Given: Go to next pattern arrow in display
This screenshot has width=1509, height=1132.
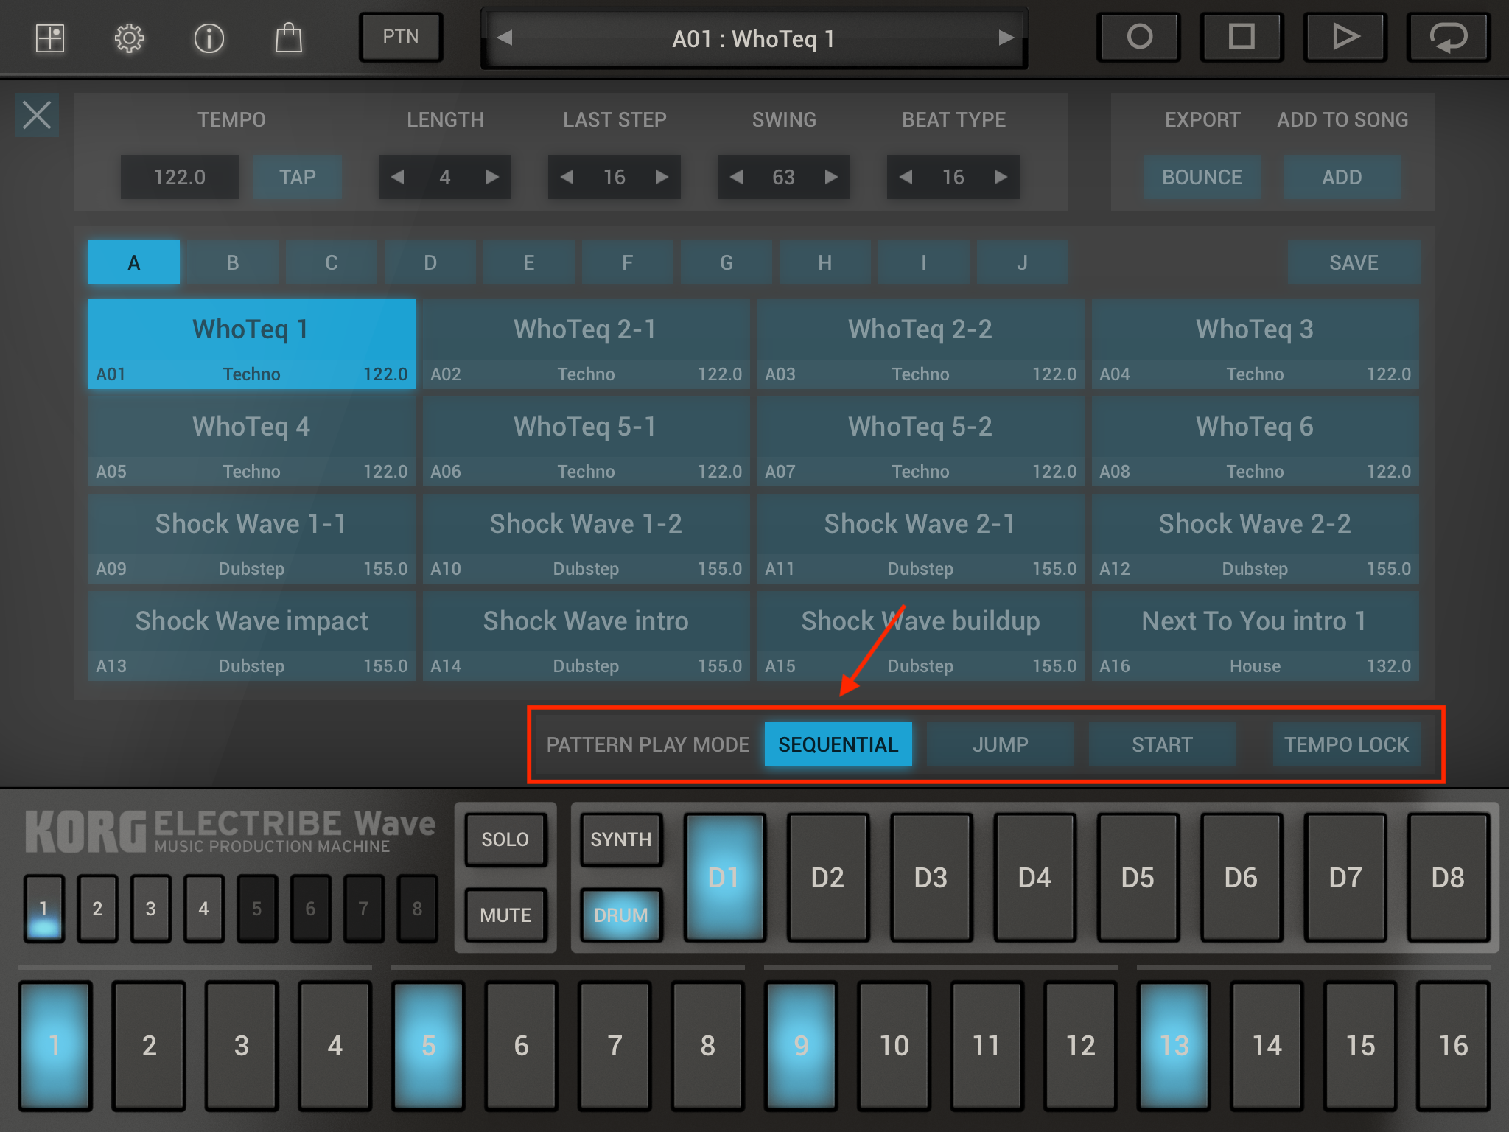Looking at the screenshot, I should [1006, 38].
